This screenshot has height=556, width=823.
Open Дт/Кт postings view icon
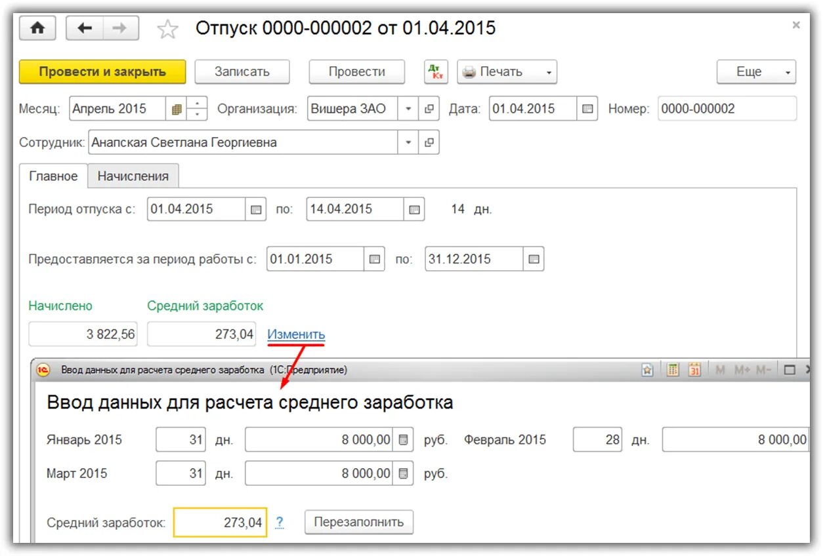(435, 72)
